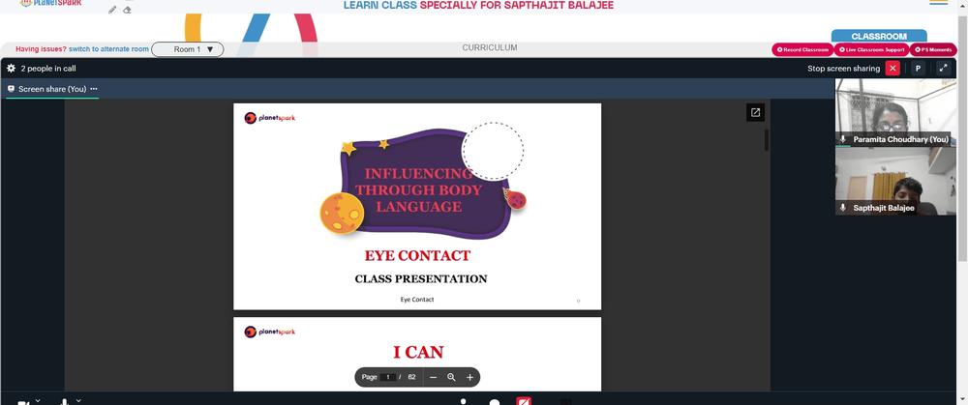The height and width of the screenshot is (405, 968).
Task: Click Stop screen sharing label
Action: coord(843,69)
